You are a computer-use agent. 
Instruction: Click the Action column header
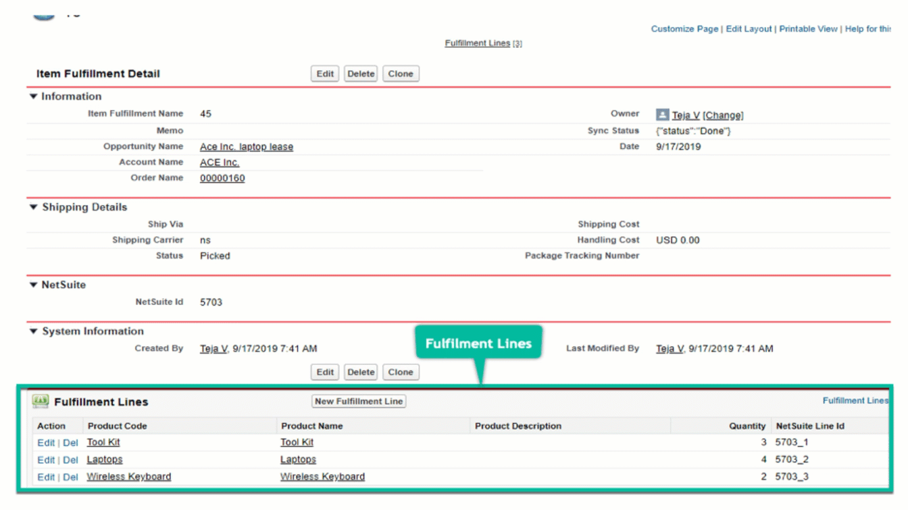51,426
